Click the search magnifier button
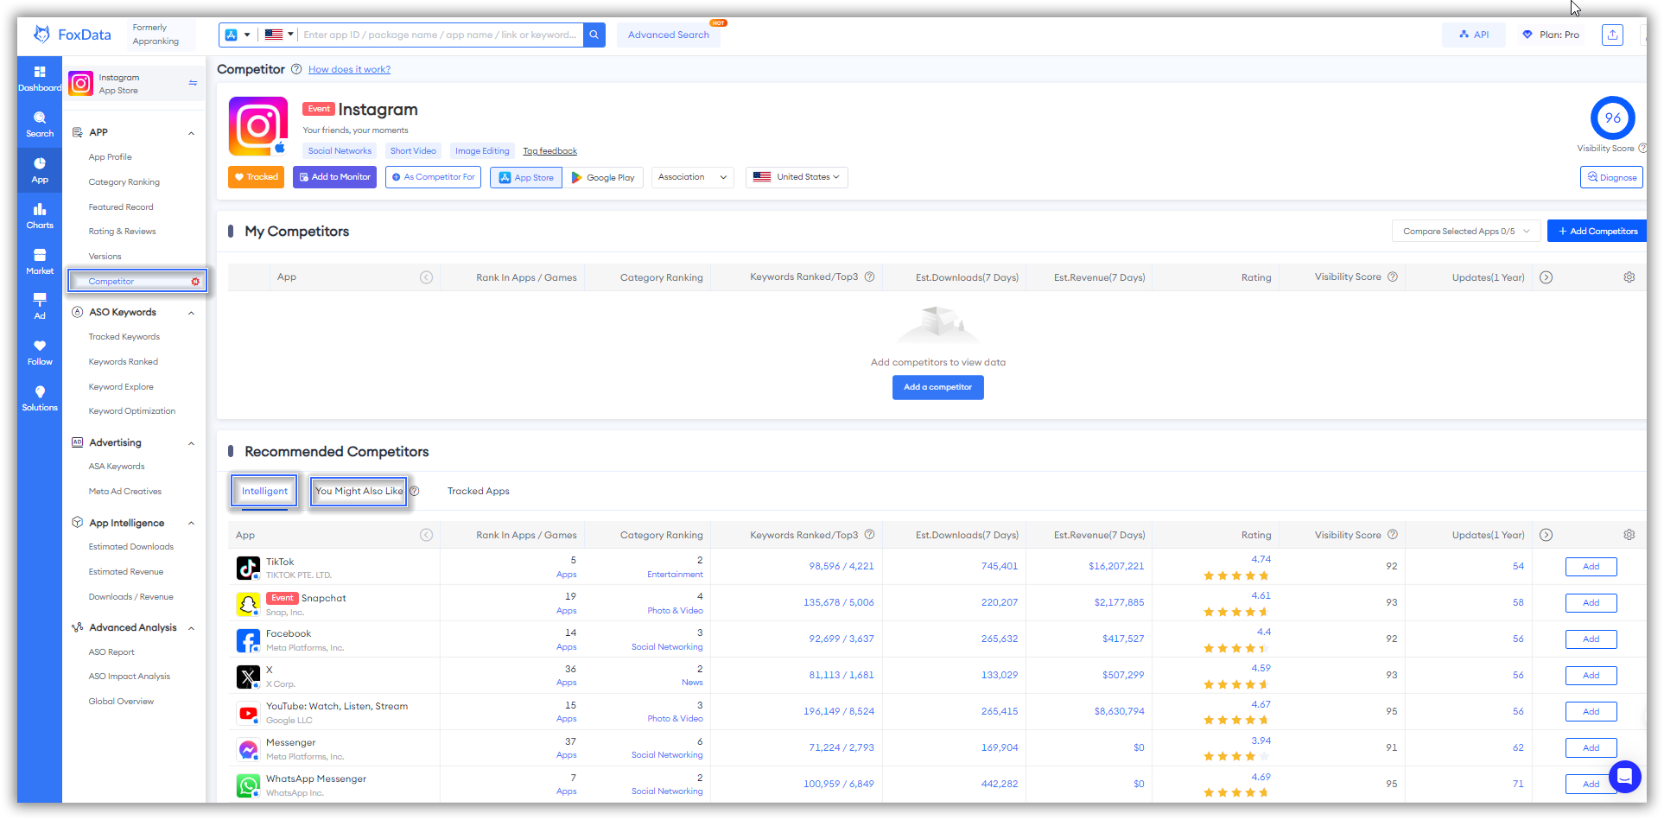This screenshot has width=1664, height=820. click(x=594, y=35)
